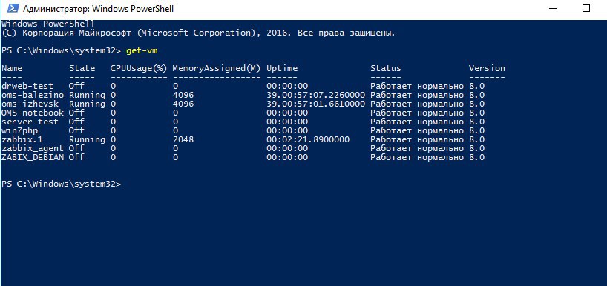Click the maximize window button
Image resolution: width=607 pixels, height=286 pixels.
point(586,8)
